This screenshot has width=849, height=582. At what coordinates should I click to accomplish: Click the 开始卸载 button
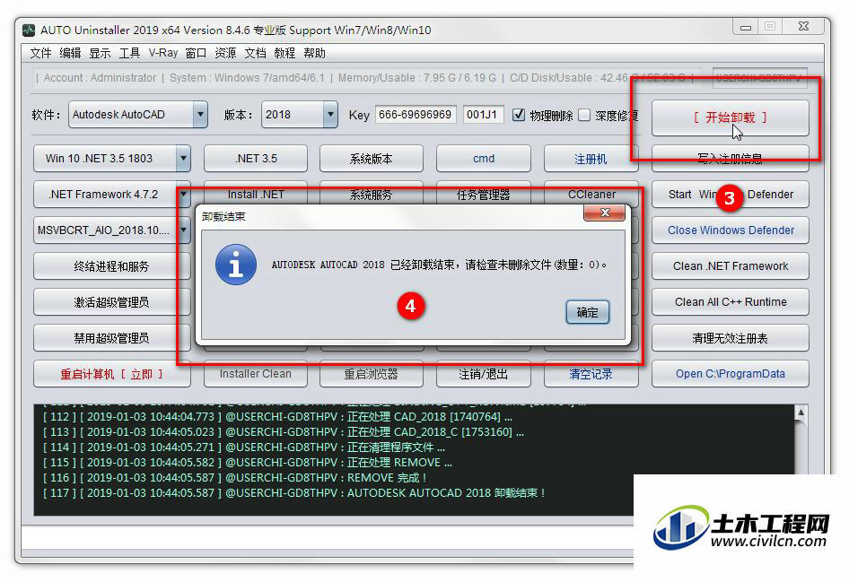click(730, 117)
